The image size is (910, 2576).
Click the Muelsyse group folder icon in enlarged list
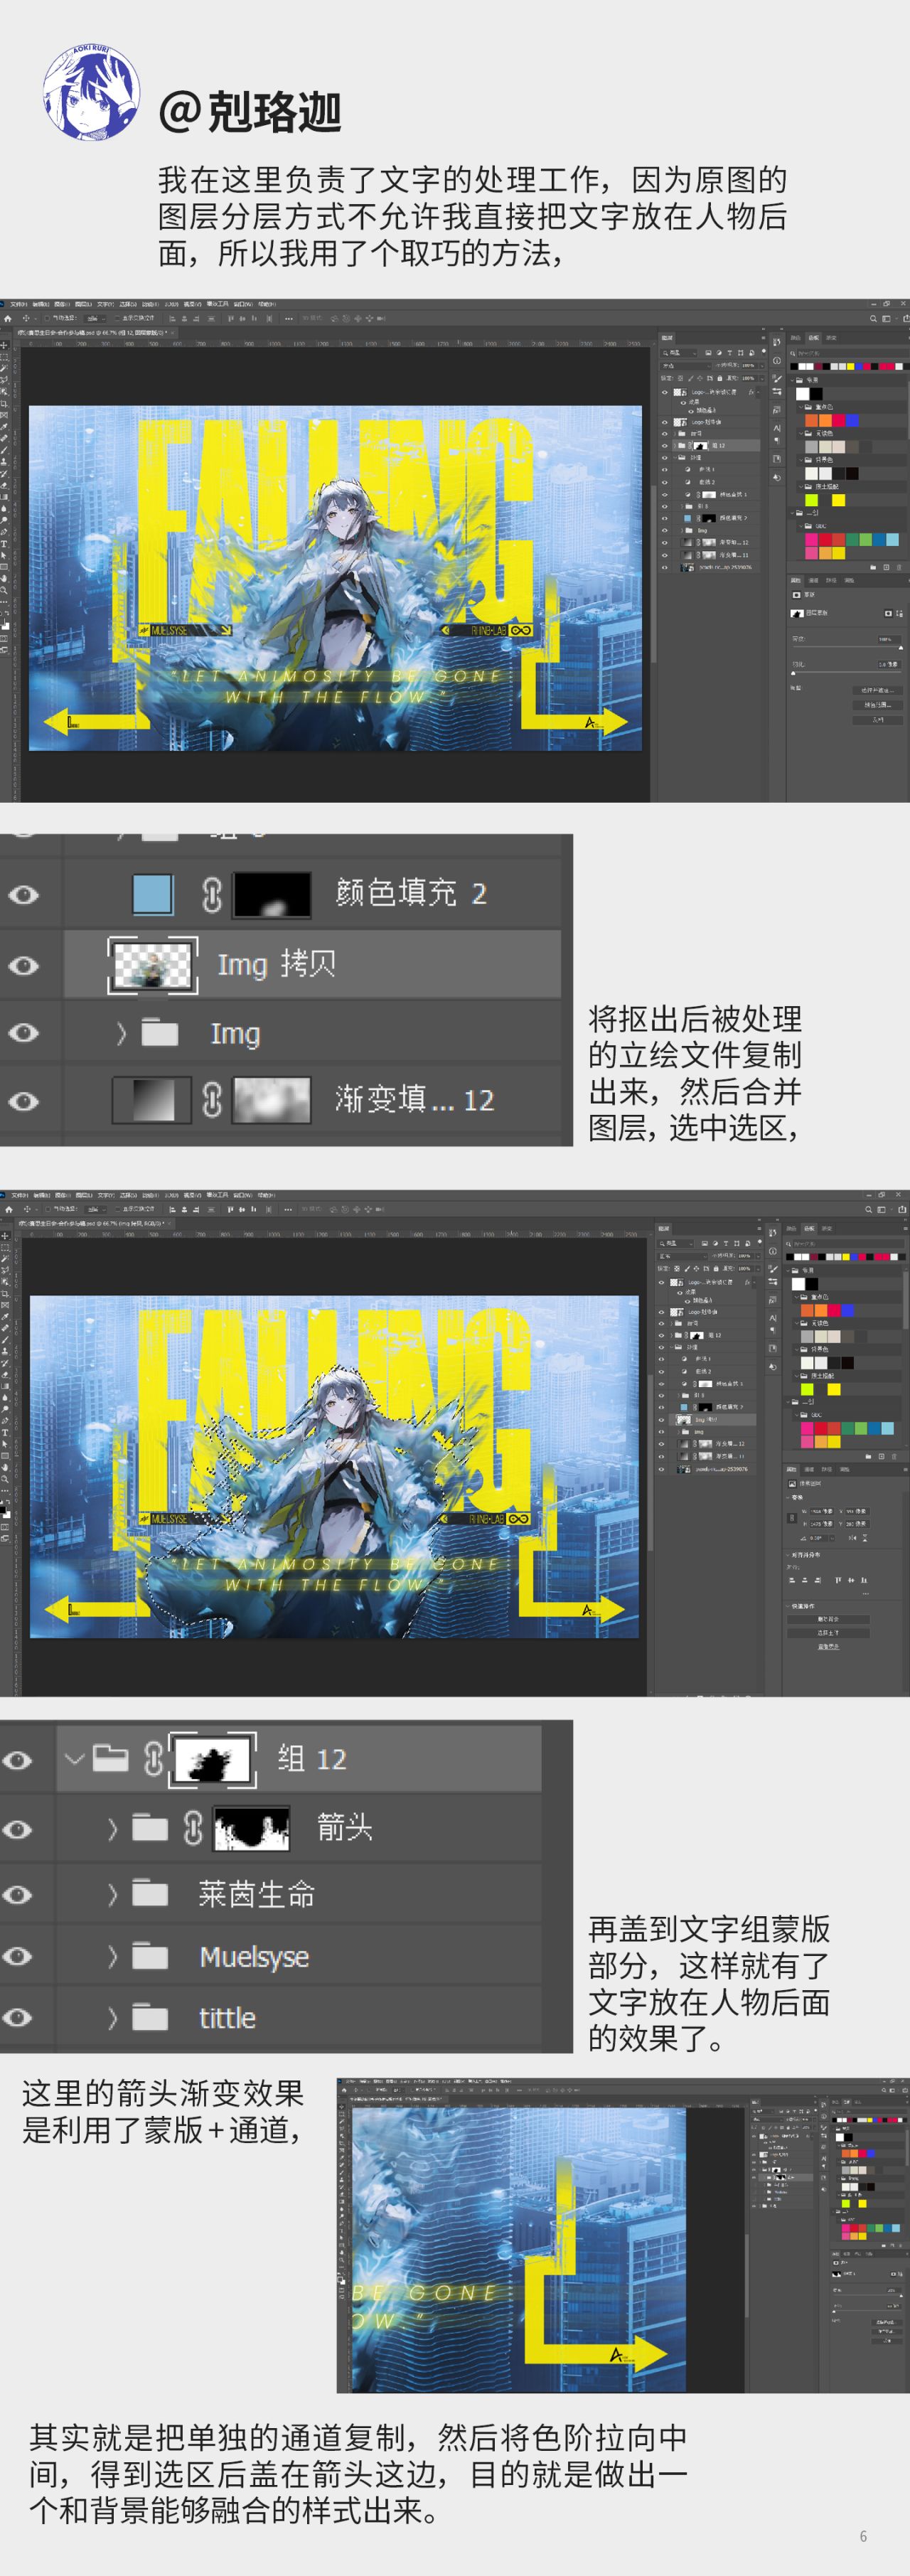pos(150,1956)
